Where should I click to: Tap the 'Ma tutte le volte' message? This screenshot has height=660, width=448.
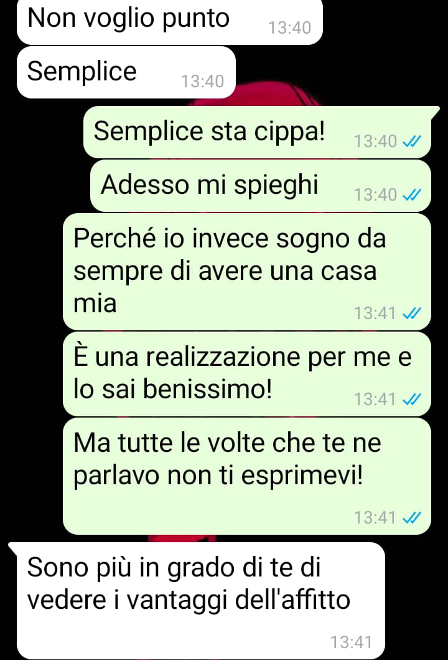pyautogui.click(x=247, y=476)
